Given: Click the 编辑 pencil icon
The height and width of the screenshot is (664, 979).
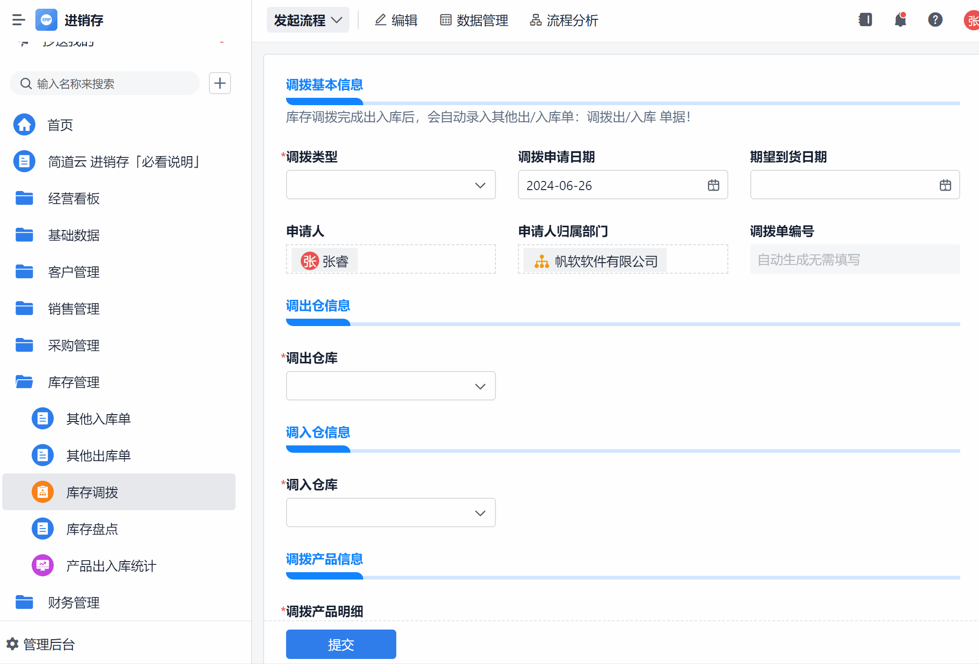Looking at the screenshot, I should tap(380, 20).
